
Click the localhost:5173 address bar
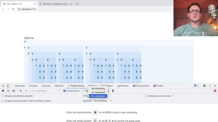[95, 9]
